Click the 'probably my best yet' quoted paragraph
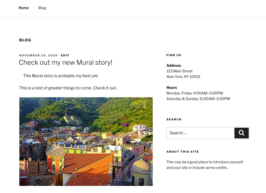 [61, 76]
